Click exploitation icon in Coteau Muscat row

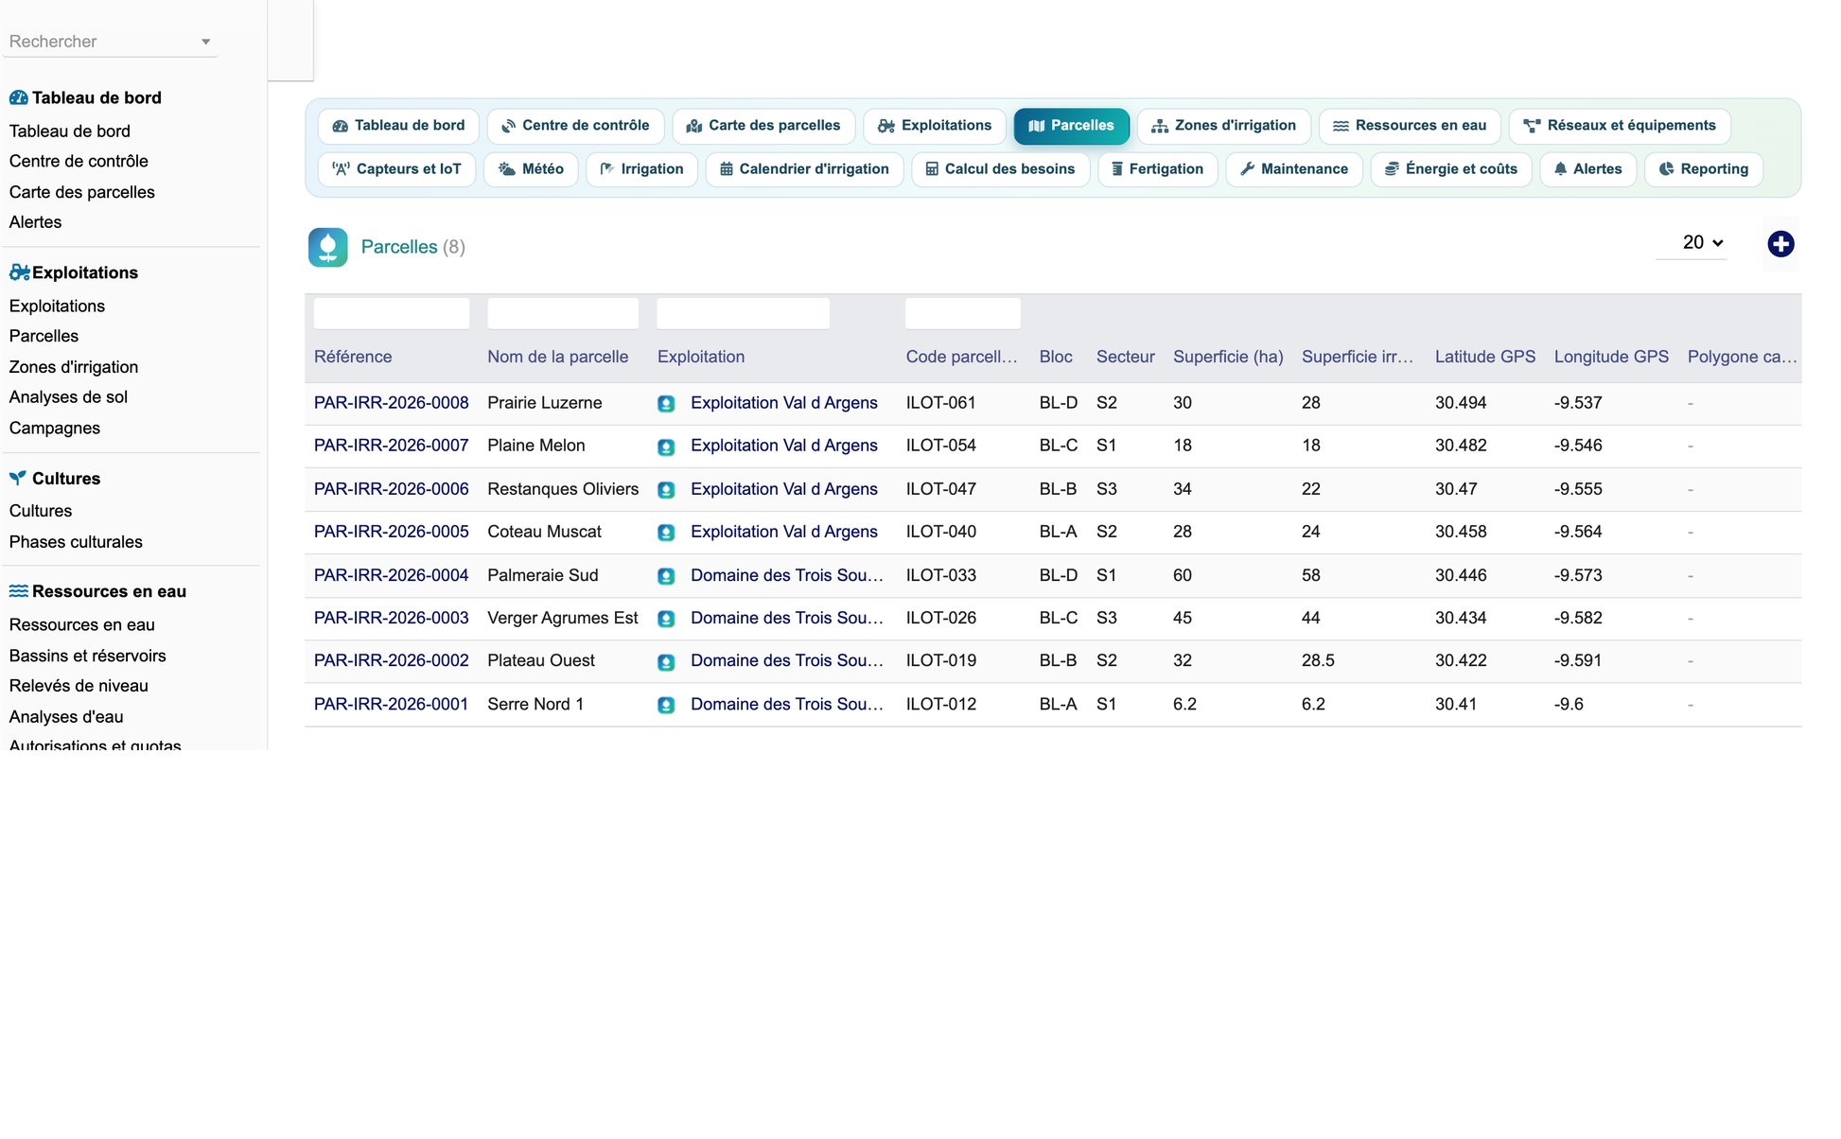pos(666,533)
